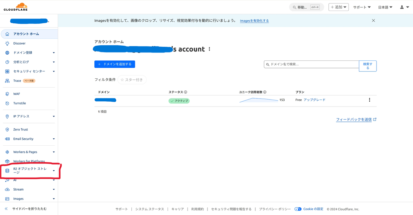Open the footer サポート link

(x=121, y=209)
